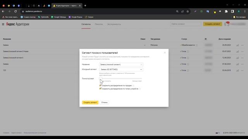
Task: Click help icon after device types checkbox
Action: (140, 89)
